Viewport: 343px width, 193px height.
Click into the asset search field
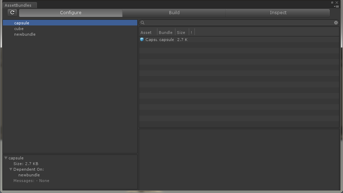[238, 23]
